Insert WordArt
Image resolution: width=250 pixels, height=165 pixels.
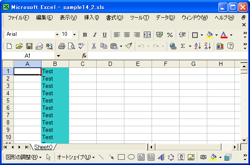tap(161, 157)
